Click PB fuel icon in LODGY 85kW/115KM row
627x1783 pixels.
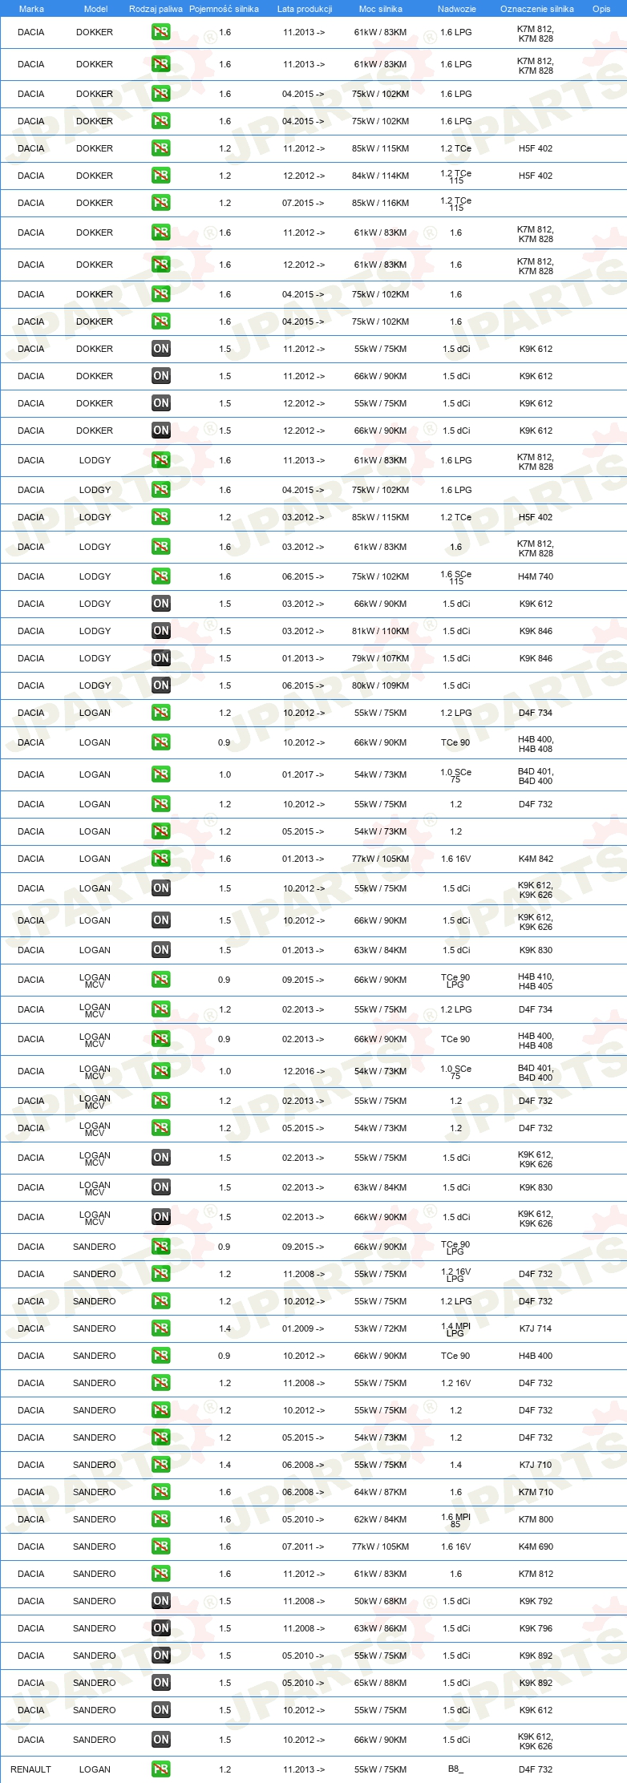[160, 517]
